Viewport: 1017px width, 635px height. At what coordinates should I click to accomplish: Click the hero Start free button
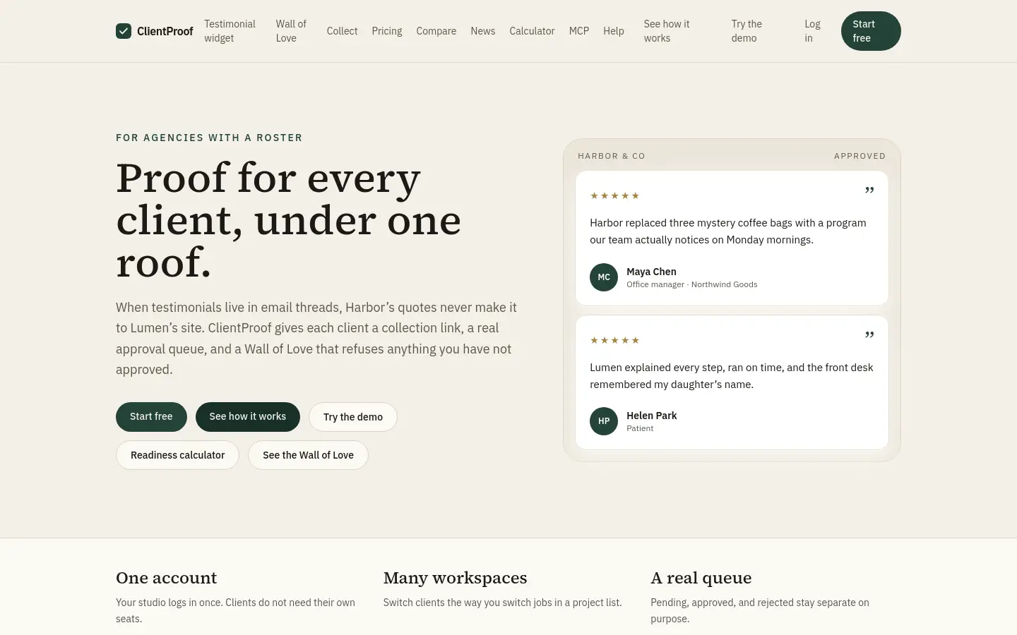tap(151, 417)
